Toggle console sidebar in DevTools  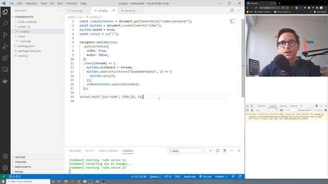tap(248, 110)
